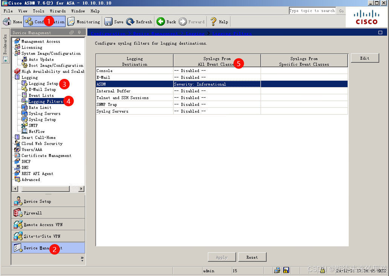The image size is (389, 276).
Task: Click the Apply button
Action: pyautogui.click(x=221, y=257)
